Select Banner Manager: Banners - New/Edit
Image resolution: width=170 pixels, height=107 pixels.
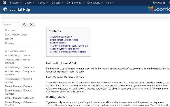tap(19, 92)
